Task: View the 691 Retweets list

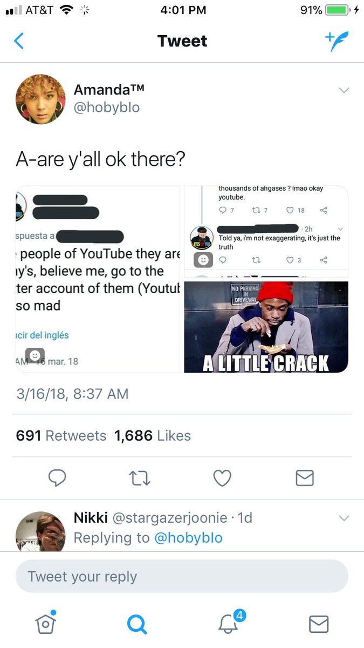Action: coord(61,436)
